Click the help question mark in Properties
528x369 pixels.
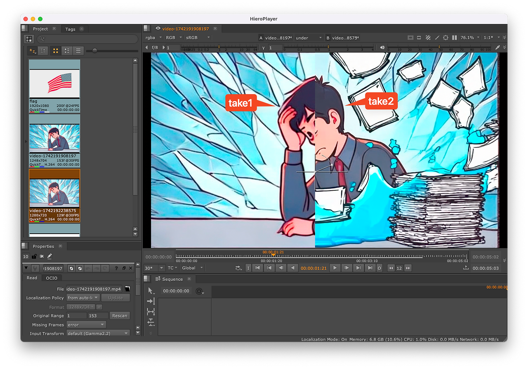[x=116, y=268]
